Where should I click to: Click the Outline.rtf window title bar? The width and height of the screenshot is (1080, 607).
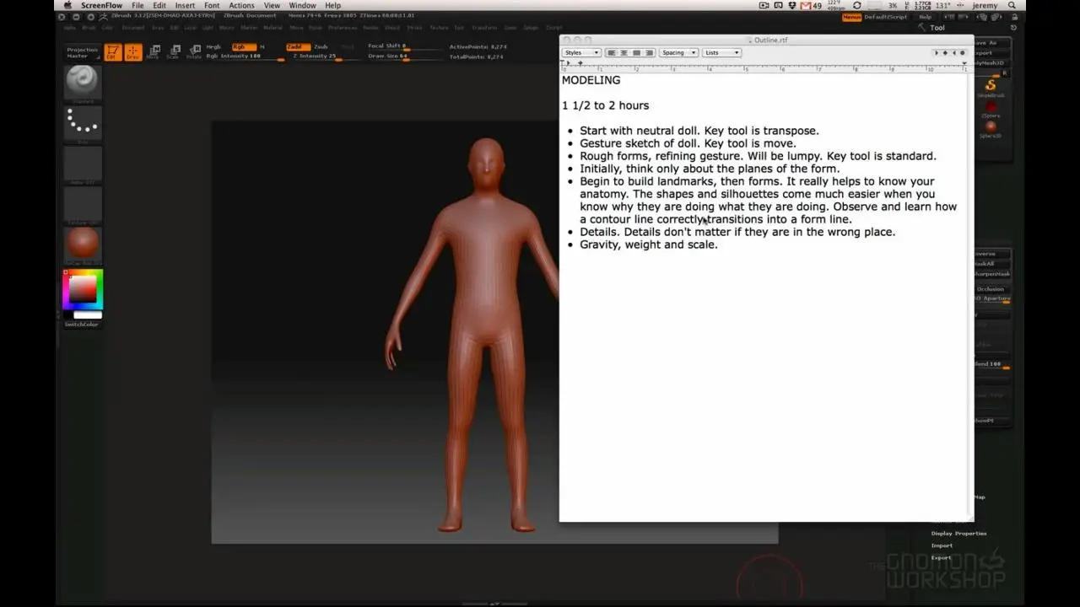[x=766, y=40]
